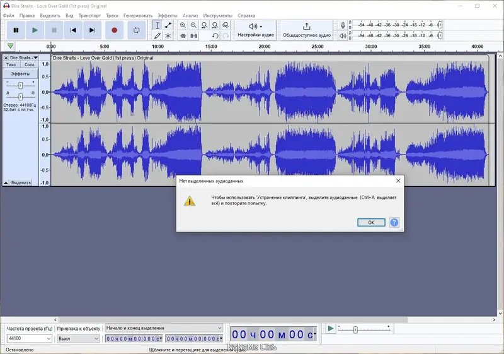Skip to end of the project

[92, 30]
